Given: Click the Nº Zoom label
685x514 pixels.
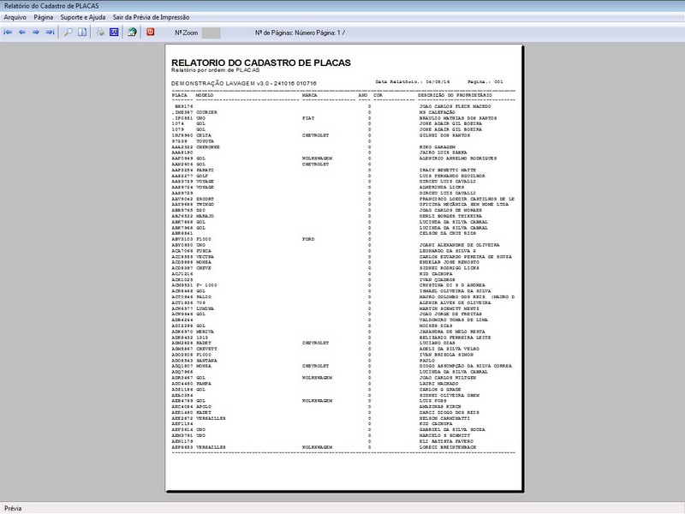Looking at the screenshot, I should click(x=187, y=33).
